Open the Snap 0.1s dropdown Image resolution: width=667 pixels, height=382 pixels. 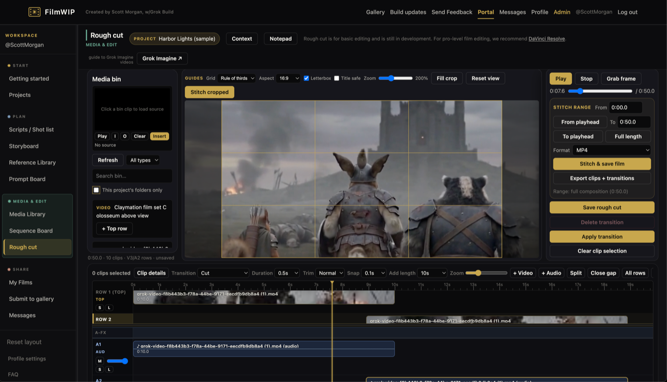(x=373, y=273)
